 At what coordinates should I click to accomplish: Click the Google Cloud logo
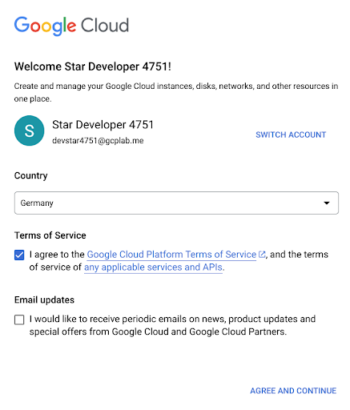tap(71, 26)
